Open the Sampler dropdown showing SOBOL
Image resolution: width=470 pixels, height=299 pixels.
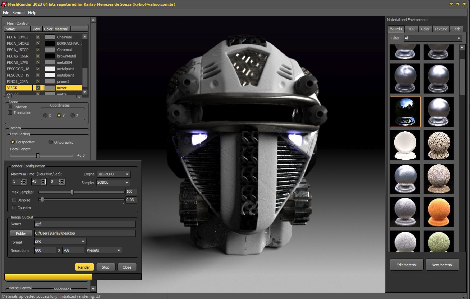tap(113, 182)
